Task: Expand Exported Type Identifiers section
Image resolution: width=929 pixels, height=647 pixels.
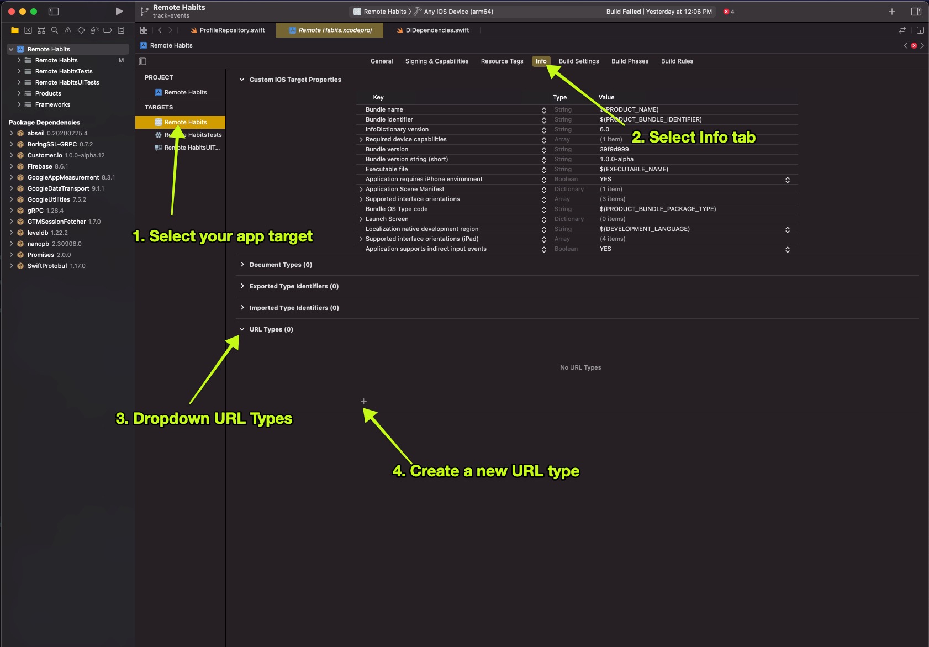Action: tap(242, 286)
